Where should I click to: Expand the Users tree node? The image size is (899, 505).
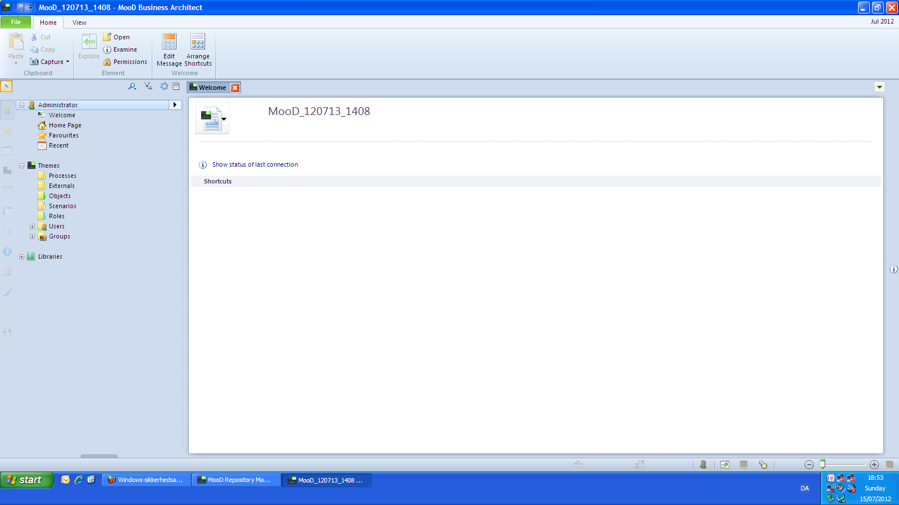[x=32, y=226]
